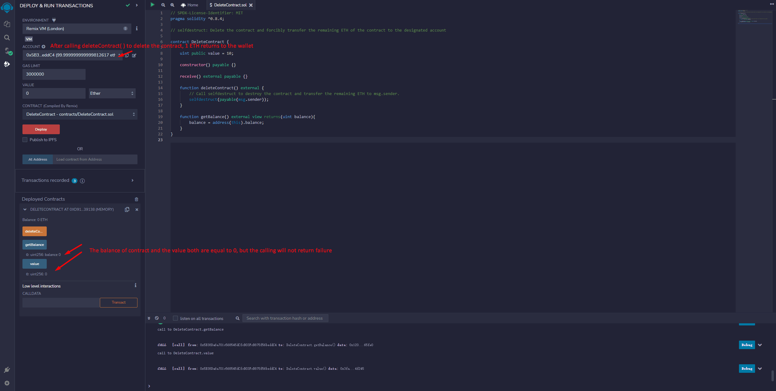Click the Gas Limit input field
The image size is (776, 391).
(x=54, y=74)
